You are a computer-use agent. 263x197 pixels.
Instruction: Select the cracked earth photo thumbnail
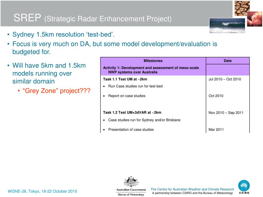pyautogui.click(x=242, y=8)
